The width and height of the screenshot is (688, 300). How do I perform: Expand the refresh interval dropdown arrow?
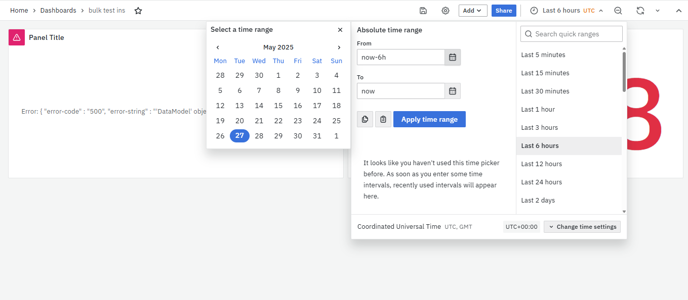pos(658,11)
